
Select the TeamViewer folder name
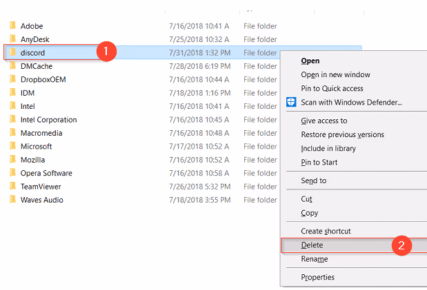[41, 187]
